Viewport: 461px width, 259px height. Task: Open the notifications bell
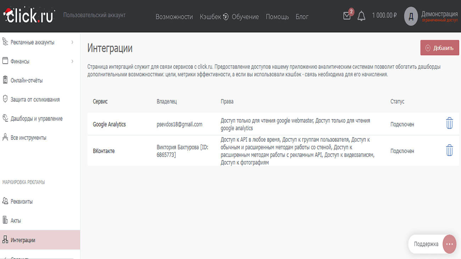tap(361, 16)
